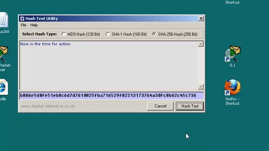Open the Help menu
Viewport: 269px width, 151px height.
[x=34, y=25]
